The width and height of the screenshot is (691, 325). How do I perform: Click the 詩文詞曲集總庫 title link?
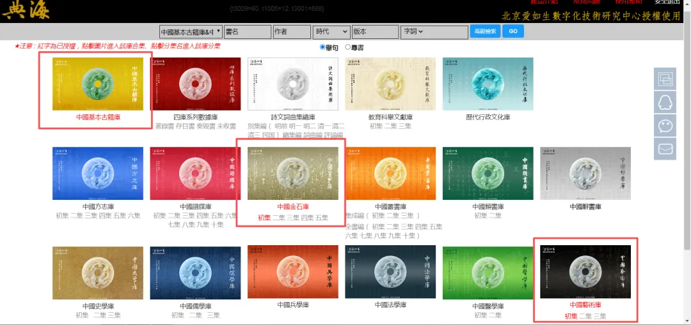(293, 117)
